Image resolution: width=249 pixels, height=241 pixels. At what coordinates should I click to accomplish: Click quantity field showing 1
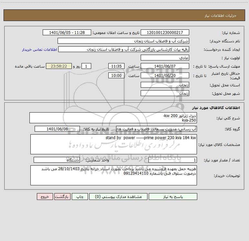(x=173, y=160)
